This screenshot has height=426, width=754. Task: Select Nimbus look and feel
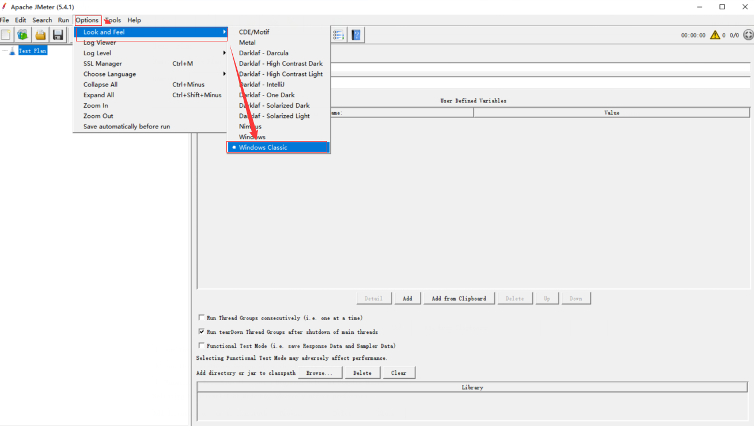pos(278,126)
